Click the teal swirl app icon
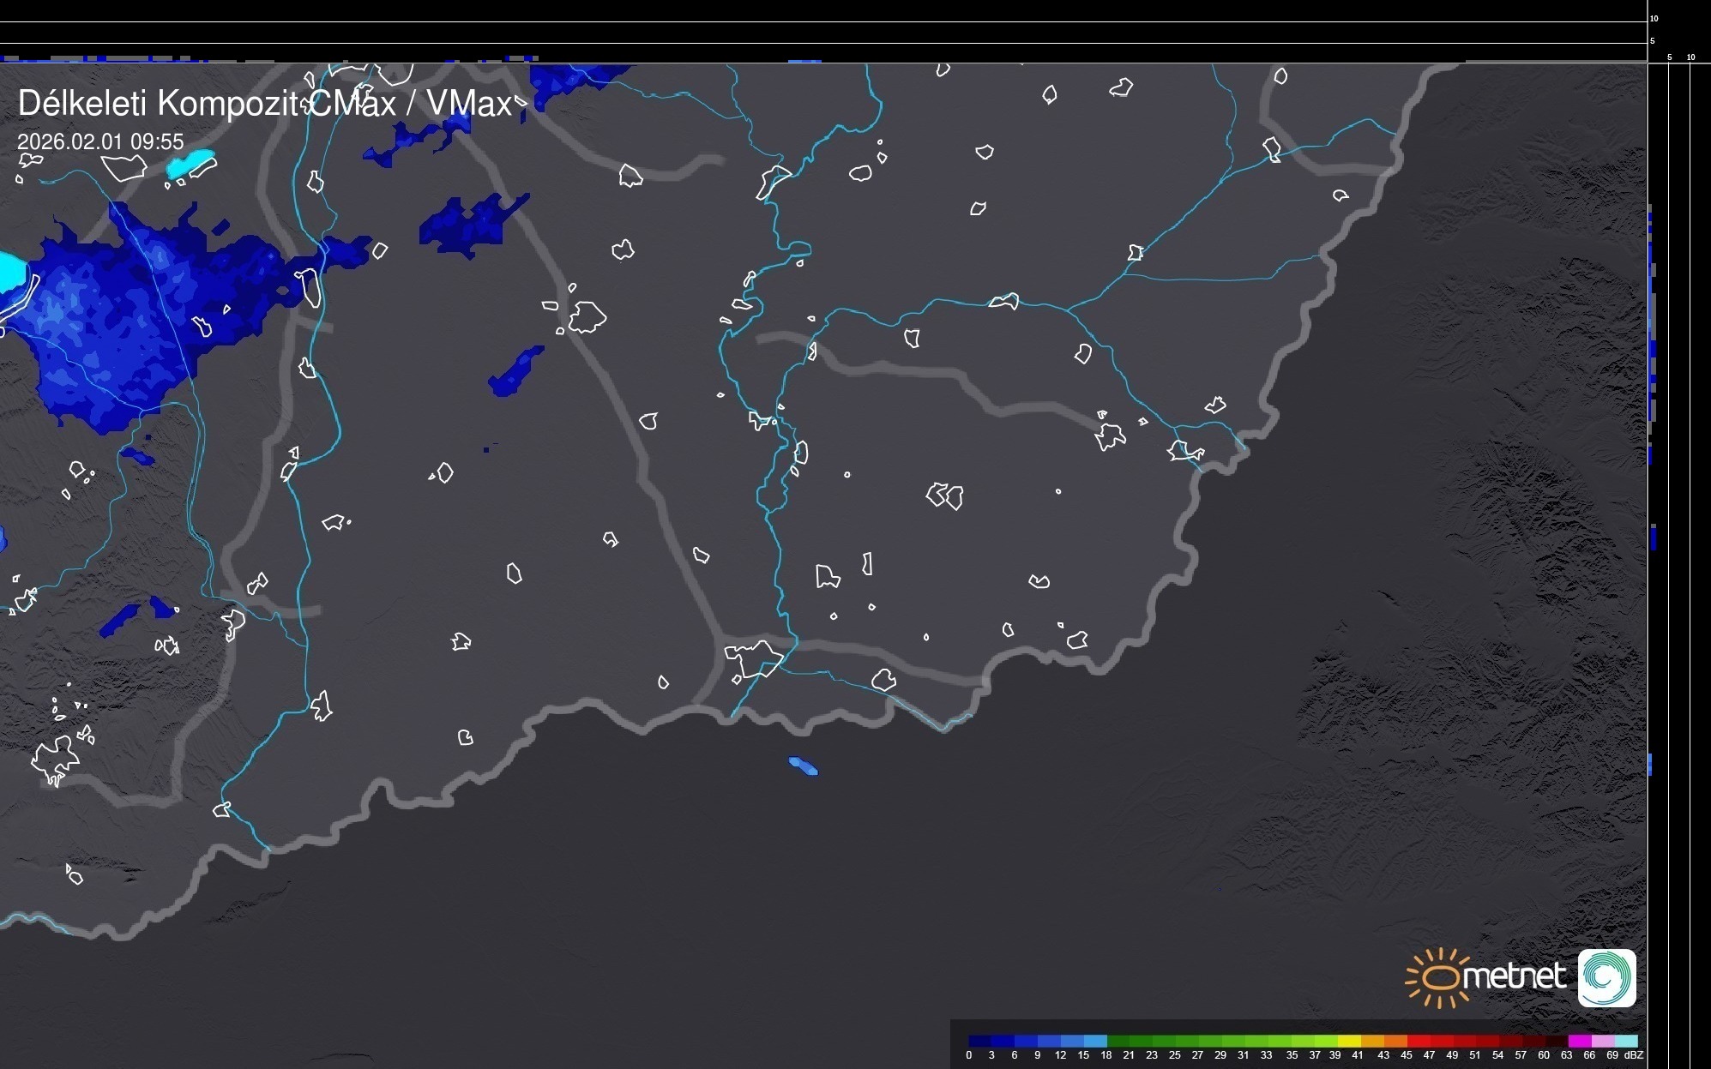This screenshot has height=1069, width=1711. [x=1606, y=977]
